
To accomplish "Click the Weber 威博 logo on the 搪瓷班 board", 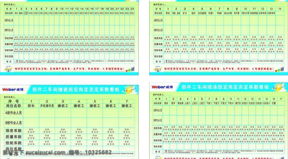I will (13, 90).
